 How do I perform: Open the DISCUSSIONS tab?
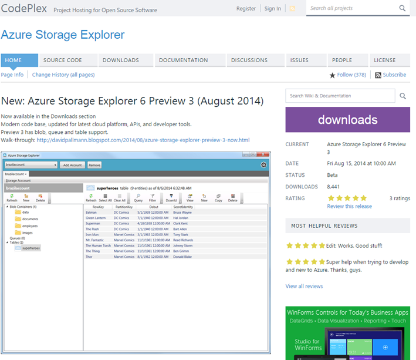coord(256,60)
